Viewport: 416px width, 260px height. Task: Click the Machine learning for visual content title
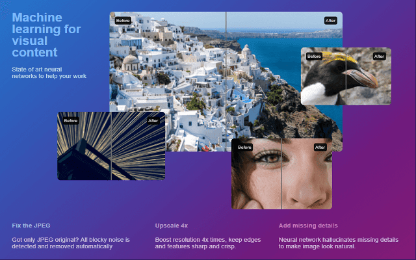[46, 34]
